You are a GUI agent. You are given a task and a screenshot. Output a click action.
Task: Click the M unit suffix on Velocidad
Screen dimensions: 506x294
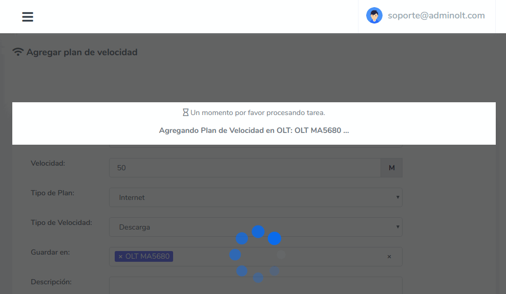(x=391, y=168)
